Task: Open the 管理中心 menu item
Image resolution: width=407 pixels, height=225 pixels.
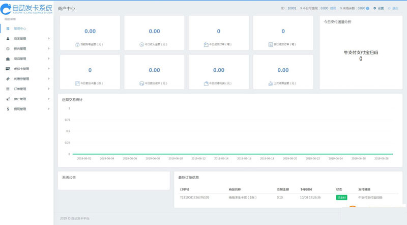Action: 20,29
